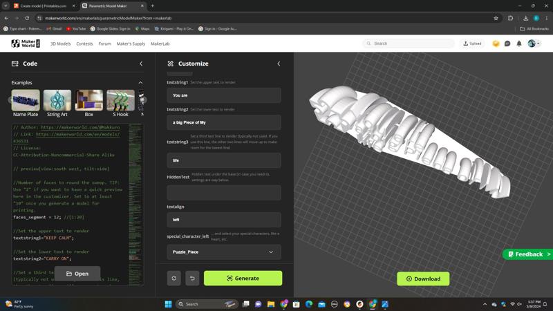
Task: Follow the makerworld.com/@Makkuro author link
Action: coord(80,127)
